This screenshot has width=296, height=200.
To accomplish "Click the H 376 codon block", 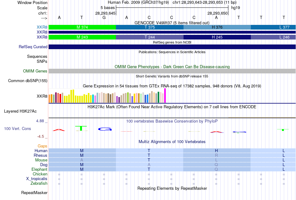I will tap(217, 27).
